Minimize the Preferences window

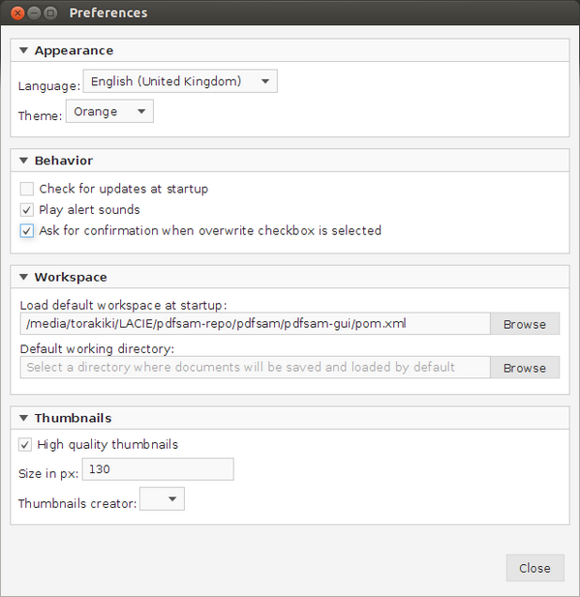point(34,13)
